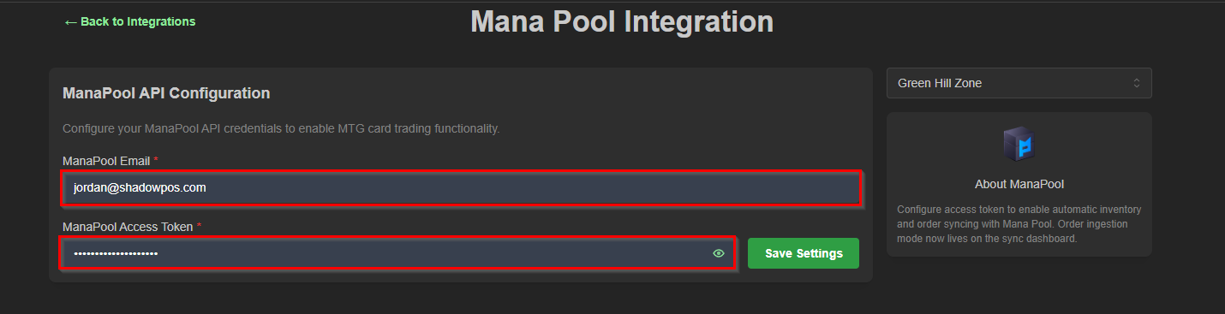Click the red asterisk next to ManaPool Email

click(x=156, y=160)
